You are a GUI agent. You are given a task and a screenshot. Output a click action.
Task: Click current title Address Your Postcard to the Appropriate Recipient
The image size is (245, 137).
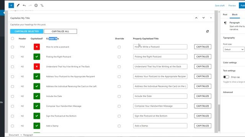click(70, 76)
